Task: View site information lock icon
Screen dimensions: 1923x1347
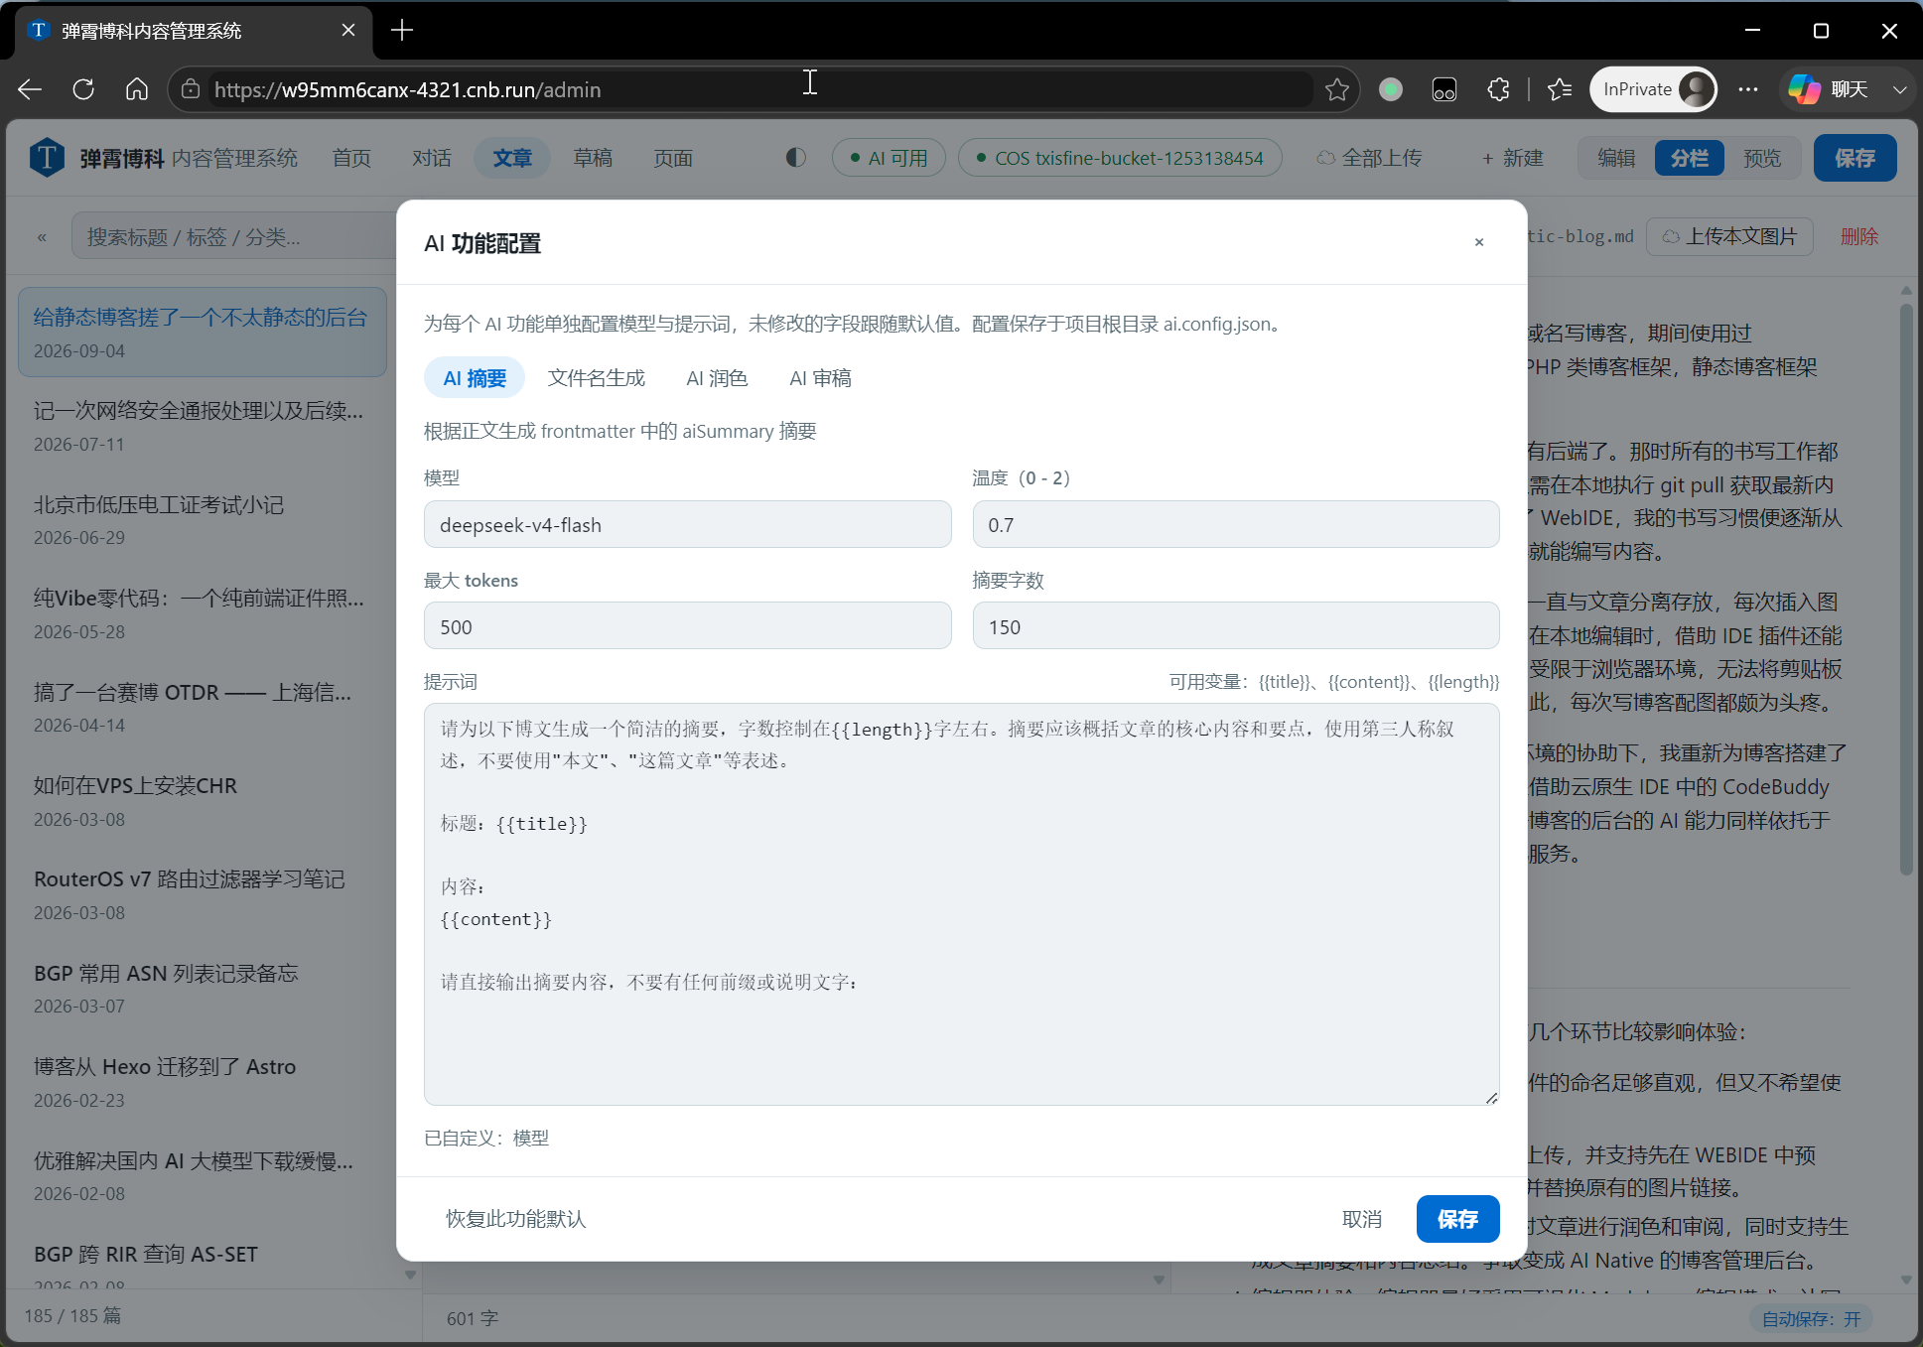Action: click(x=190, y=89)
